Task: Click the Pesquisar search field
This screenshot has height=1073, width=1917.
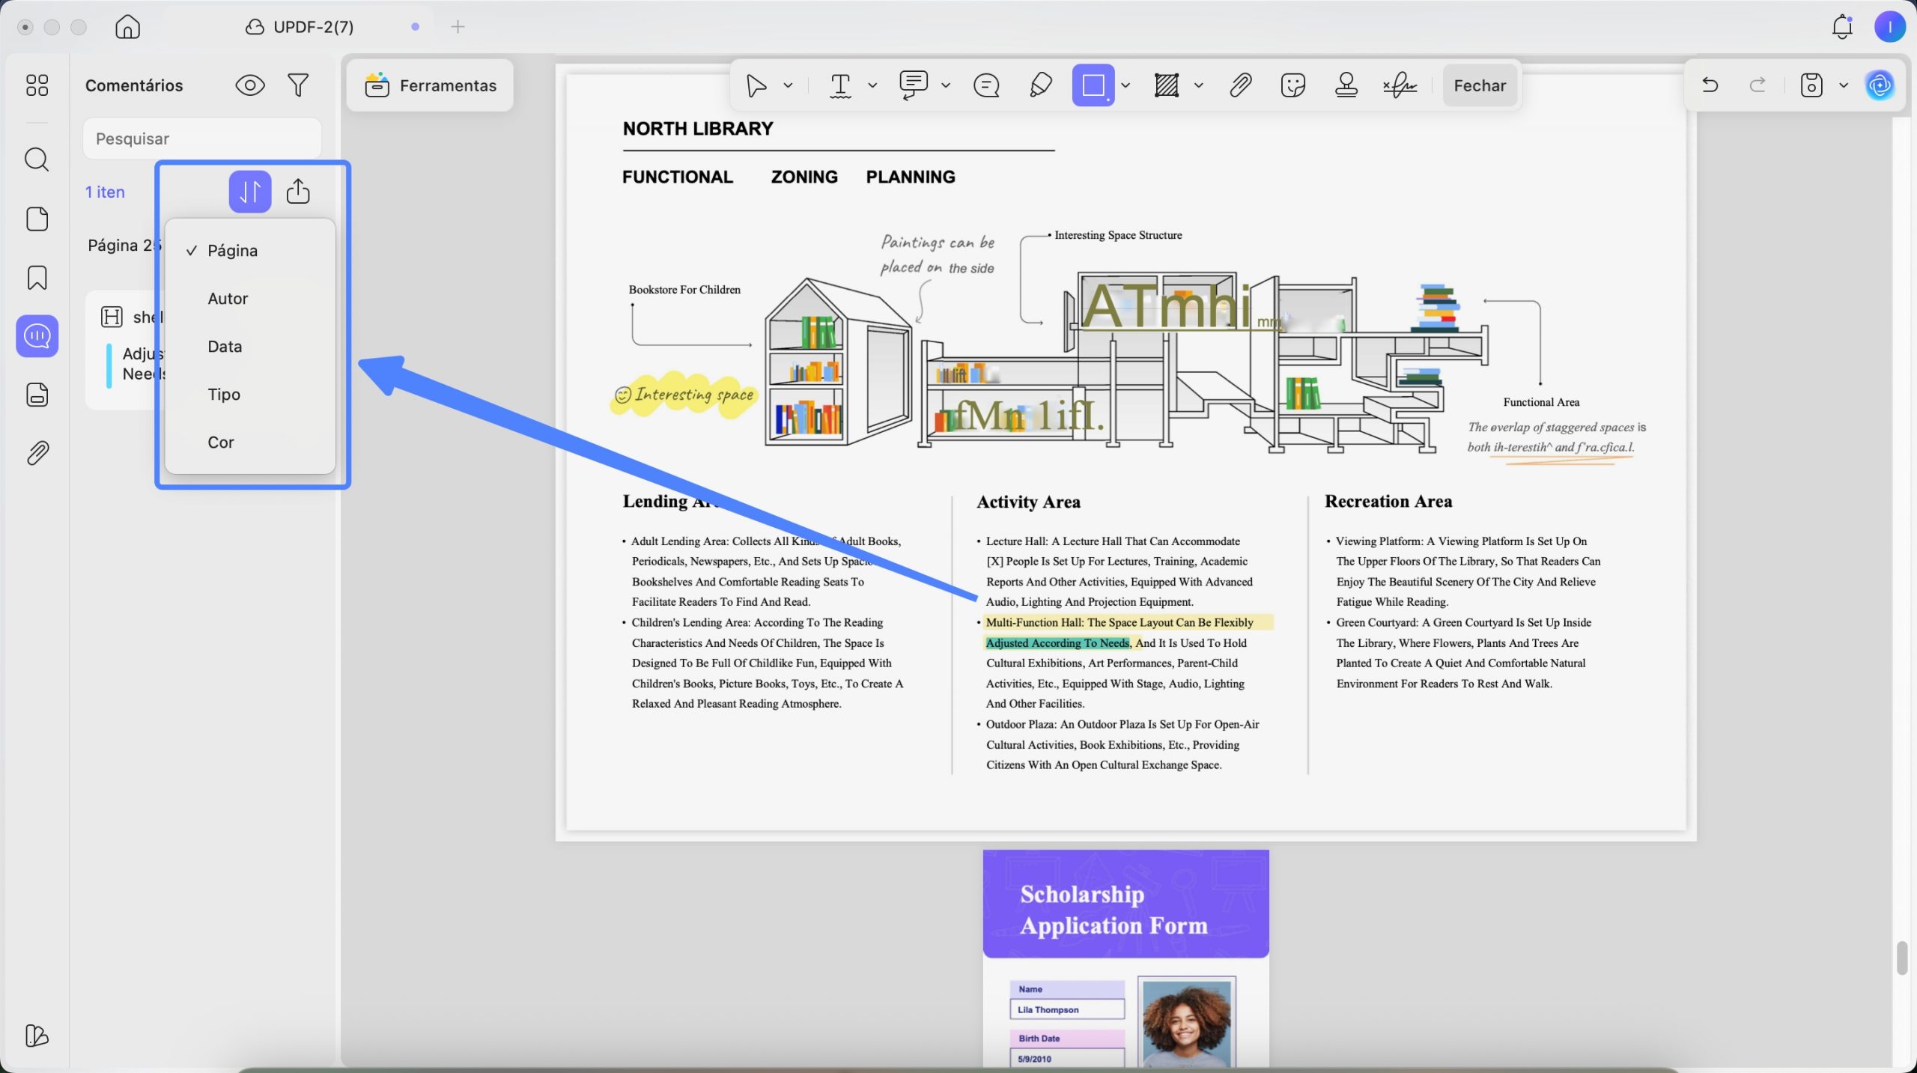Action: (x=202, y=139)
